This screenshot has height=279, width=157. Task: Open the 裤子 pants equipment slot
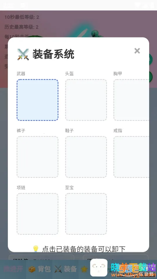[x=38, y=157]
